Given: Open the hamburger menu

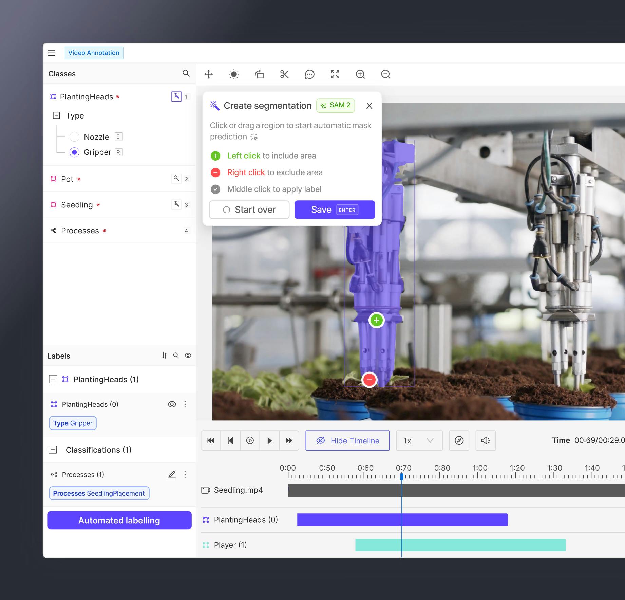Looking at the screenshot, I should [52, 53].
